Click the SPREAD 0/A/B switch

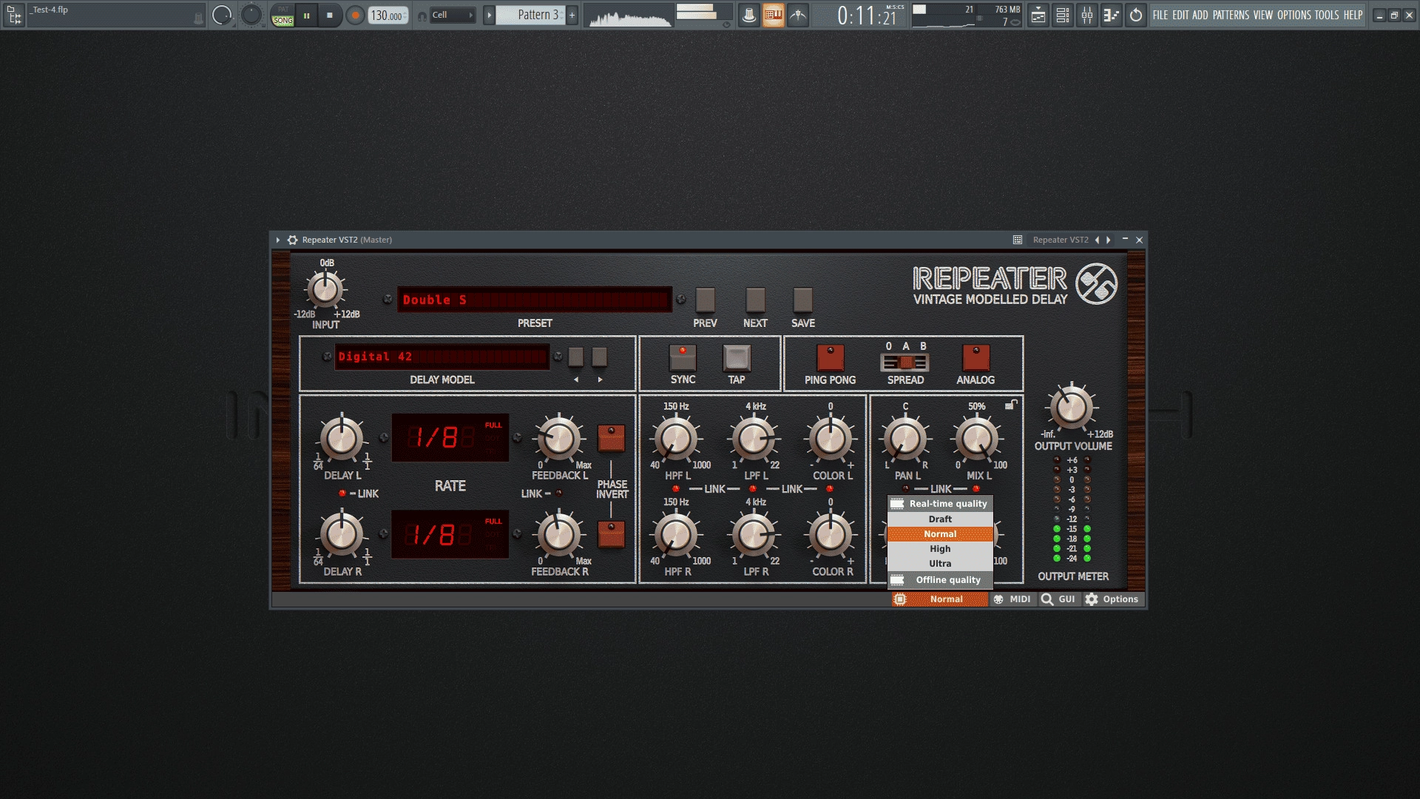coord(905,362)
